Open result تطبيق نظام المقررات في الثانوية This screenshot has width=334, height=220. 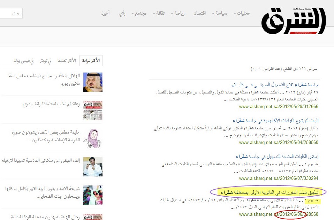[270, 192]
